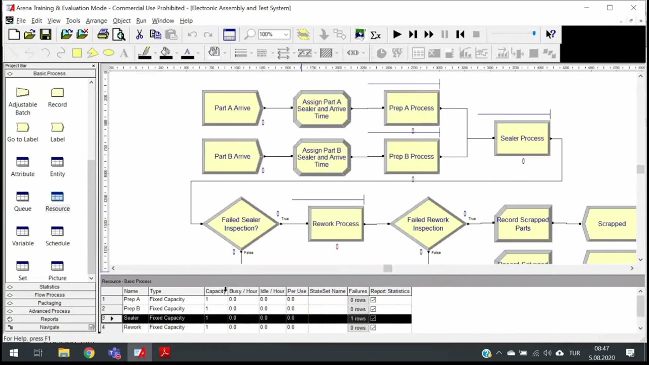Viewport: 649px width, 365px height.
Task: Open the File menu
Action: [21, 21]
